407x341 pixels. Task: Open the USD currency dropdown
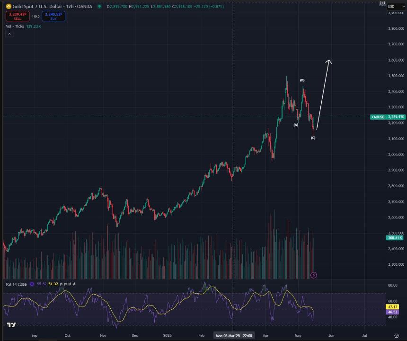click(x=396, y=7)
